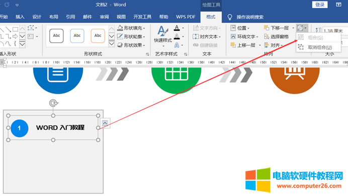The width and height of the screenshot is (348, 196).
Task: Click the 登录 sign-in button
Action: click(320, 5)
